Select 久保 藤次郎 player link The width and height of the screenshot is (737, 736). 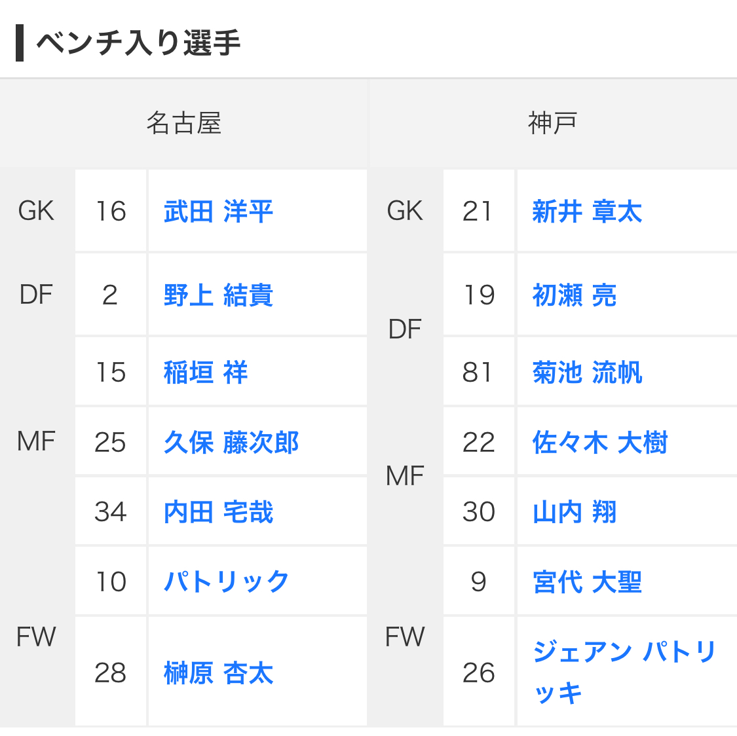pyautogui.click(x=231, y=443)
